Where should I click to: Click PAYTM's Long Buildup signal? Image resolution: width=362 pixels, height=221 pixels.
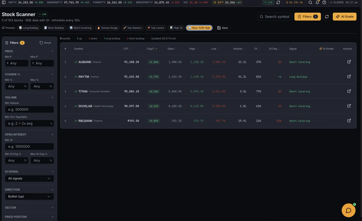[298, 77]
